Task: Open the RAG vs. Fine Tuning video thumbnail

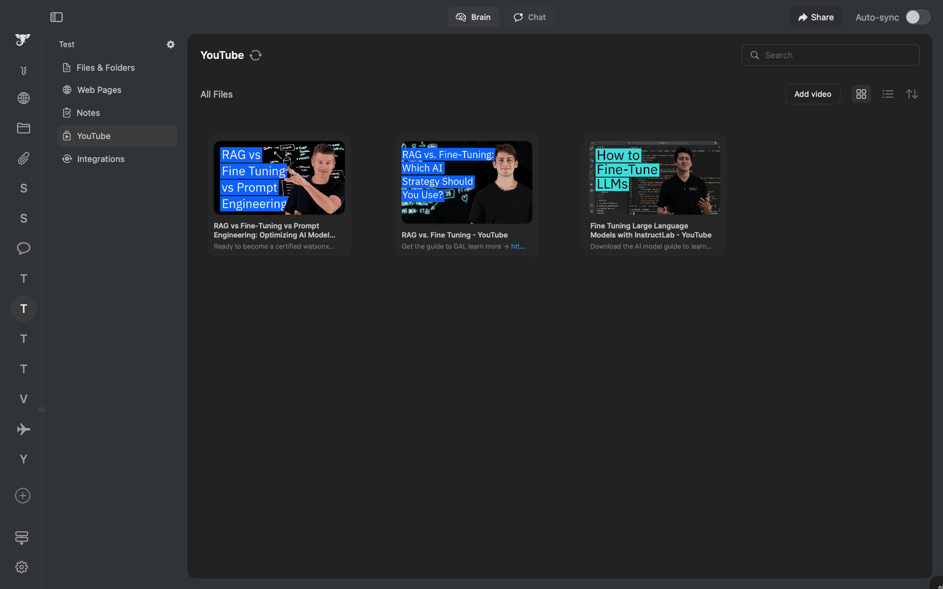Action: click(x=466, y=182)
